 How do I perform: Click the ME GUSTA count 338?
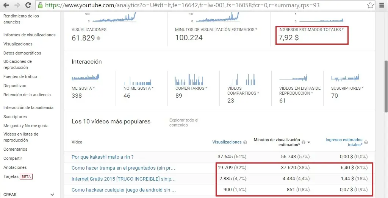77,96
